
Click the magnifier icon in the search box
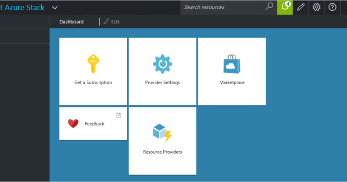pos(269,7)
